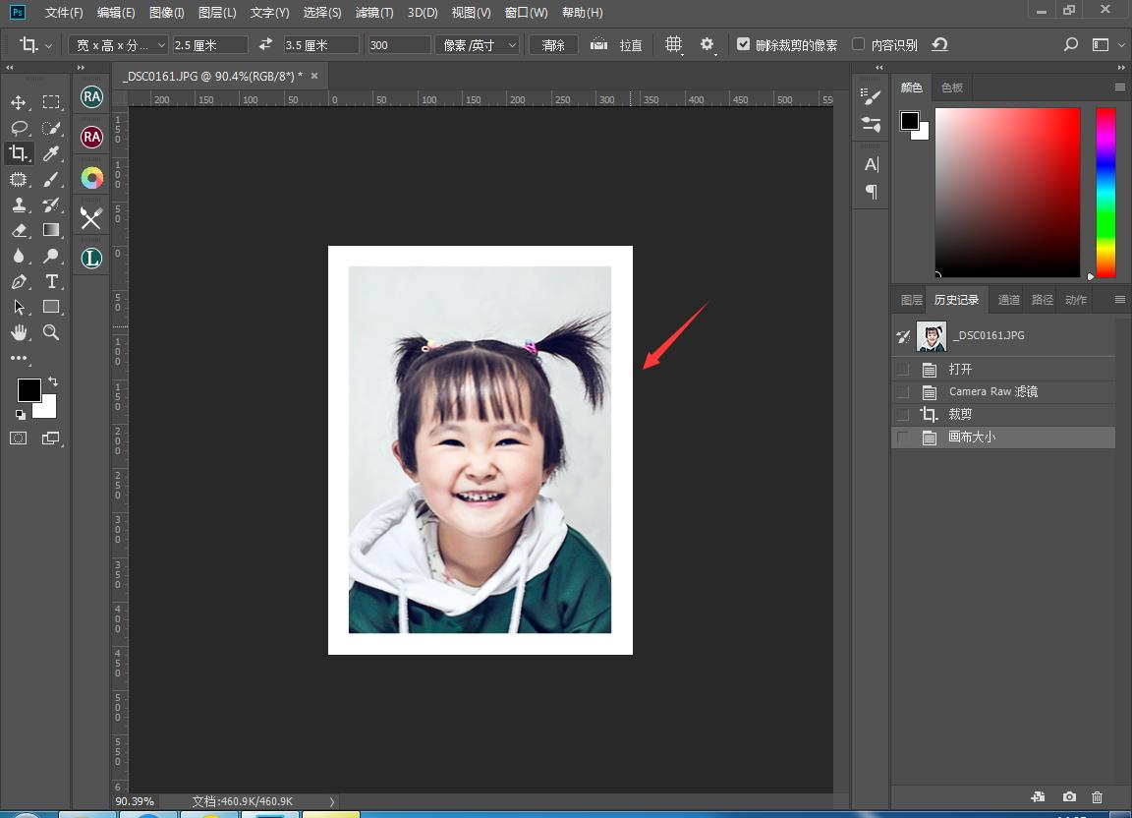
Task: Select the Zoom tool
Action: tap(51, 332)
